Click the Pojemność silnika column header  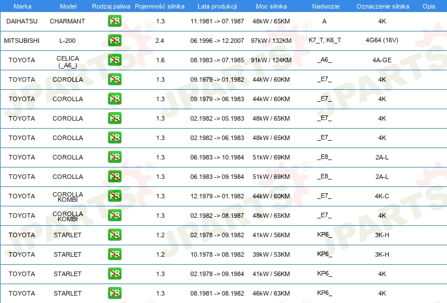[x=159, y=6]
